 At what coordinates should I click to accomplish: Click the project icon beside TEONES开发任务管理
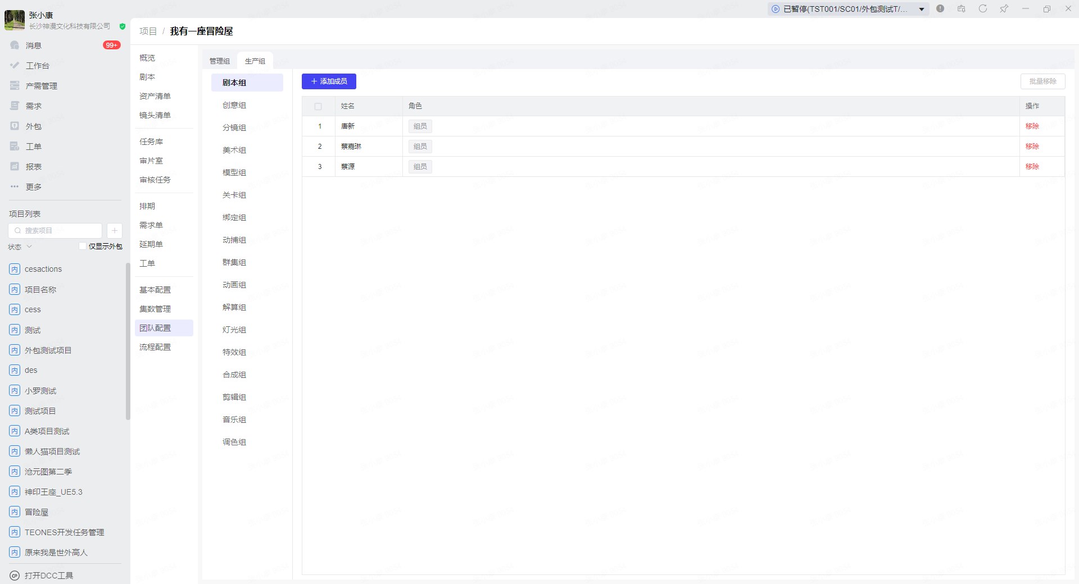pyautogui.click(x=15, y=532)
